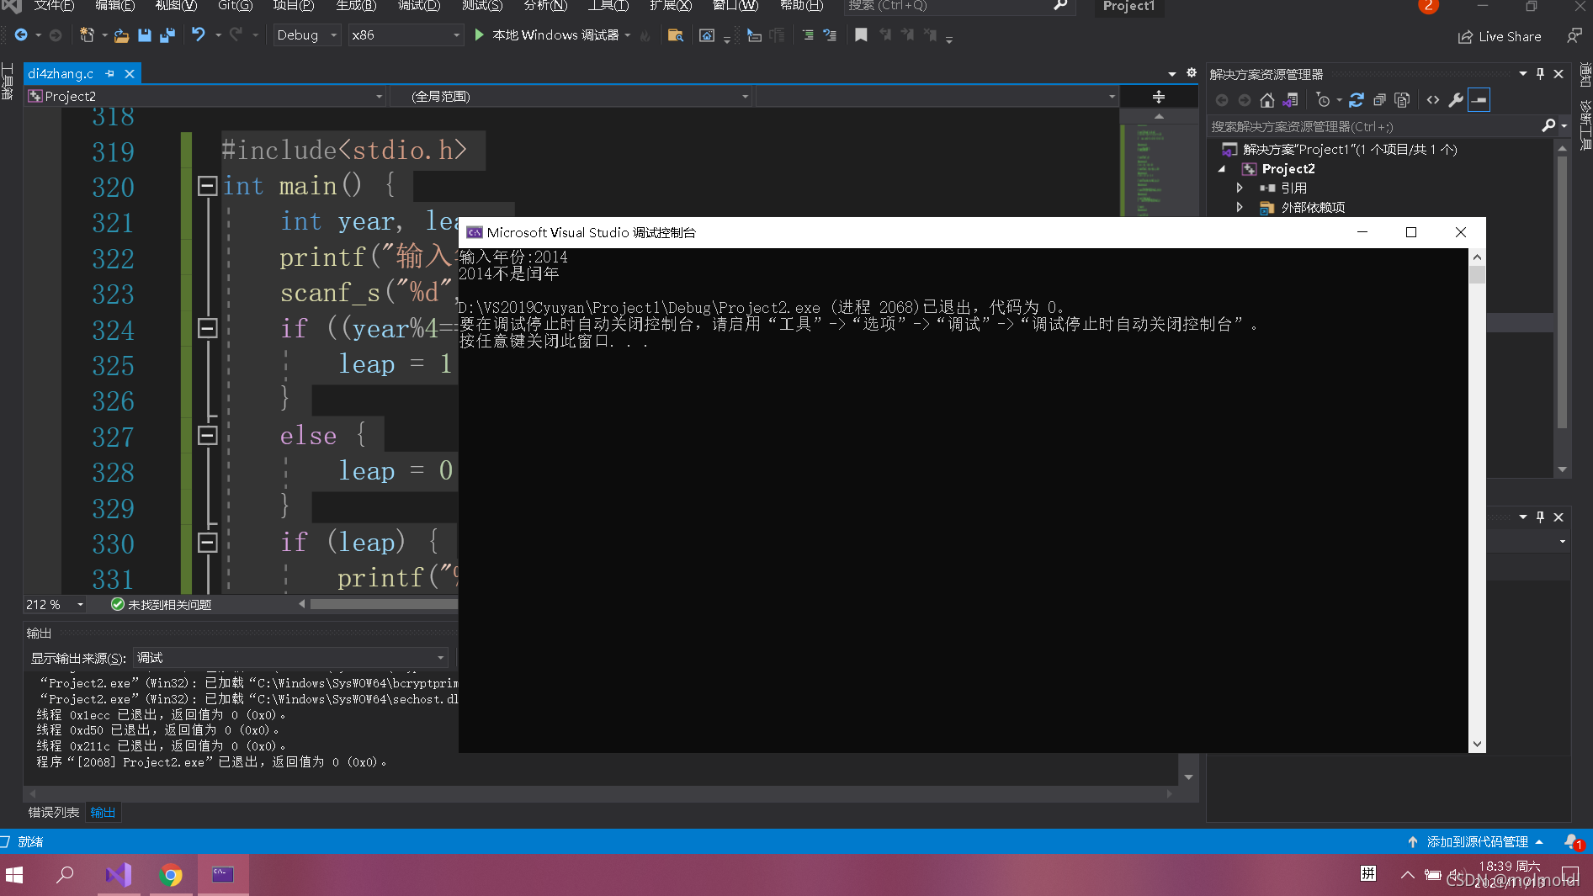
Task: Toggle a bookmark on the current line
Action: [861, 35]
